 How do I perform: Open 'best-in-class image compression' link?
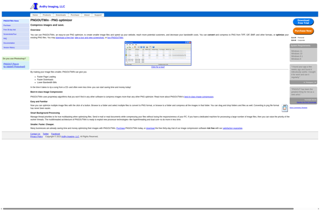tap(199, 97)
